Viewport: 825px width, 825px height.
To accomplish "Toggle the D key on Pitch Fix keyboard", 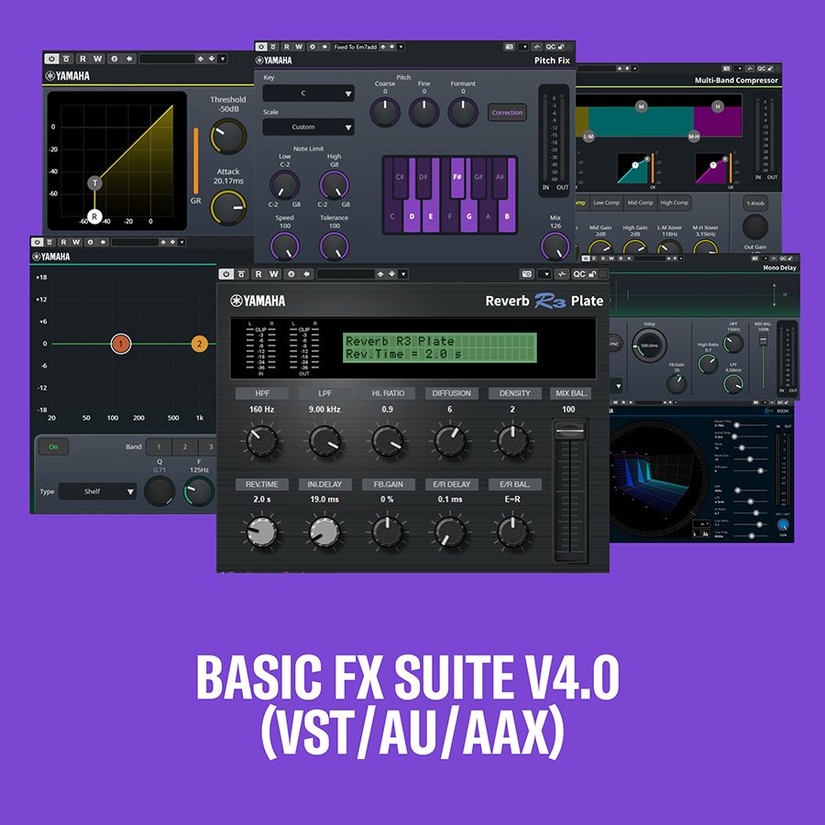I will point(412,216).
